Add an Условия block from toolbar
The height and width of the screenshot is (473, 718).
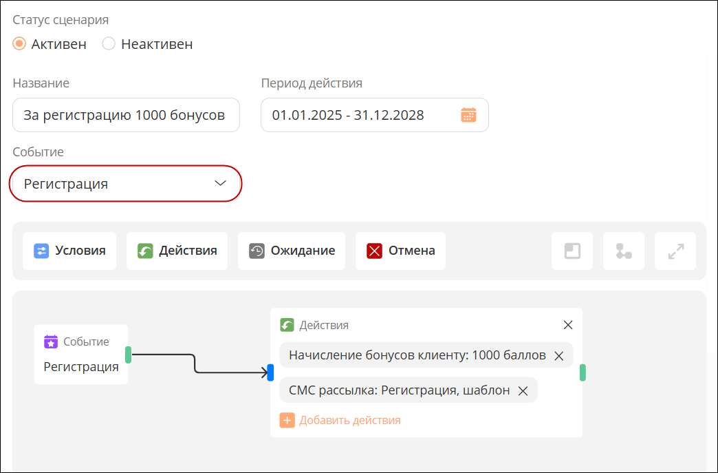coord(69,251)
